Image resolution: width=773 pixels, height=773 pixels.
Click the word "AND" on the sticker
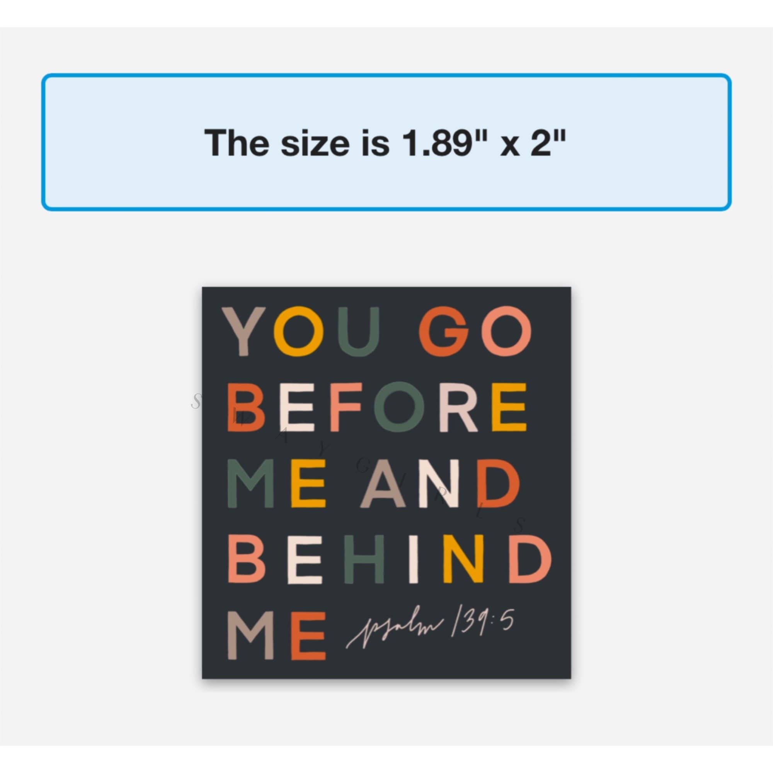coord(436,484)
